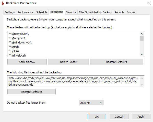Viewport: 153px width, 122px height.
Task: Click folder list scrollbar up arrow
Action: point(142,34)
